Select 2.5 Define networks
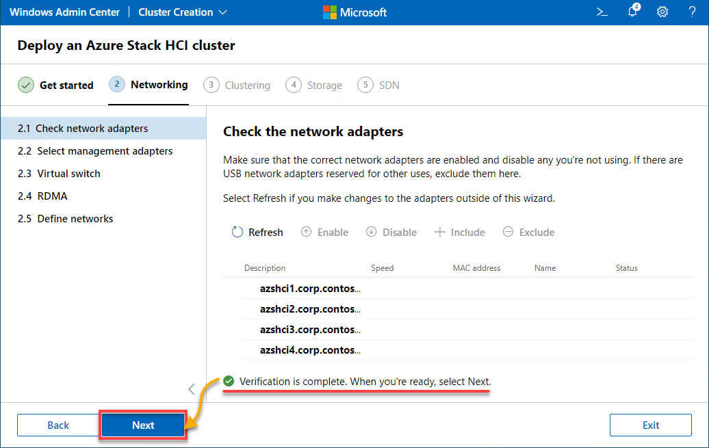The image size is (709, 448). [103, 219]
